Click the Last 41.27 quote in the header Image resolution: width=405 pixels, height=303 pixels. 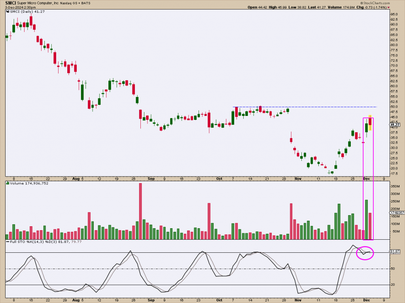tap(317, 7)
